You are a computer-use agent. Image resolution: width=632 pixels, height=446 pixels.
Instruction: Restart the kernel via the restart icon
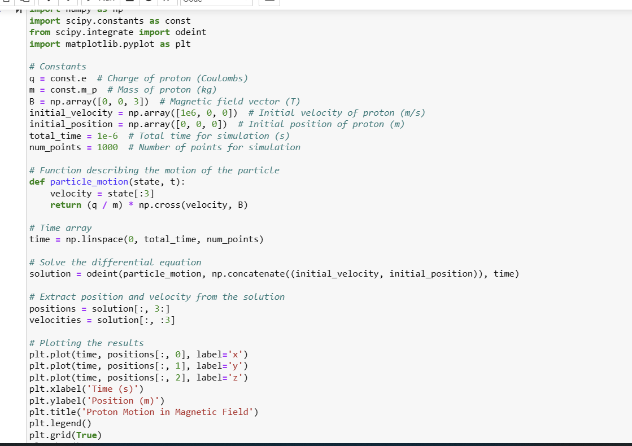[x=148, y=2]
